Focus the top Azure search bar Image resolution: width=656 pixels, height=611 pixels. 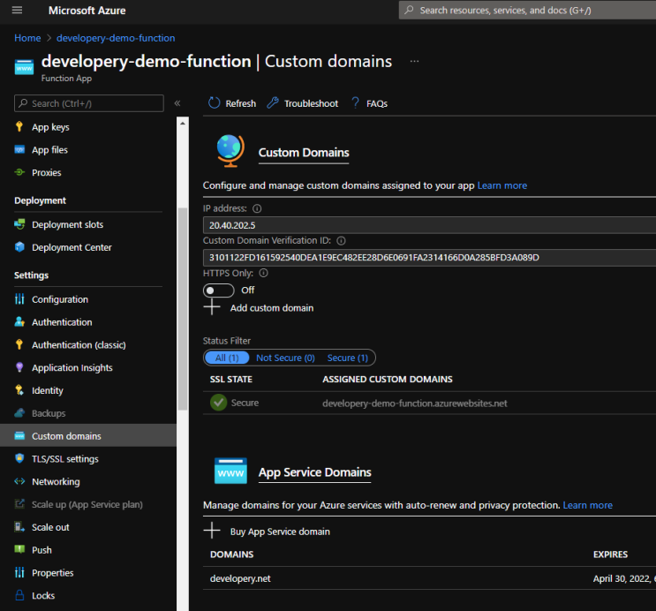point(527,10)
